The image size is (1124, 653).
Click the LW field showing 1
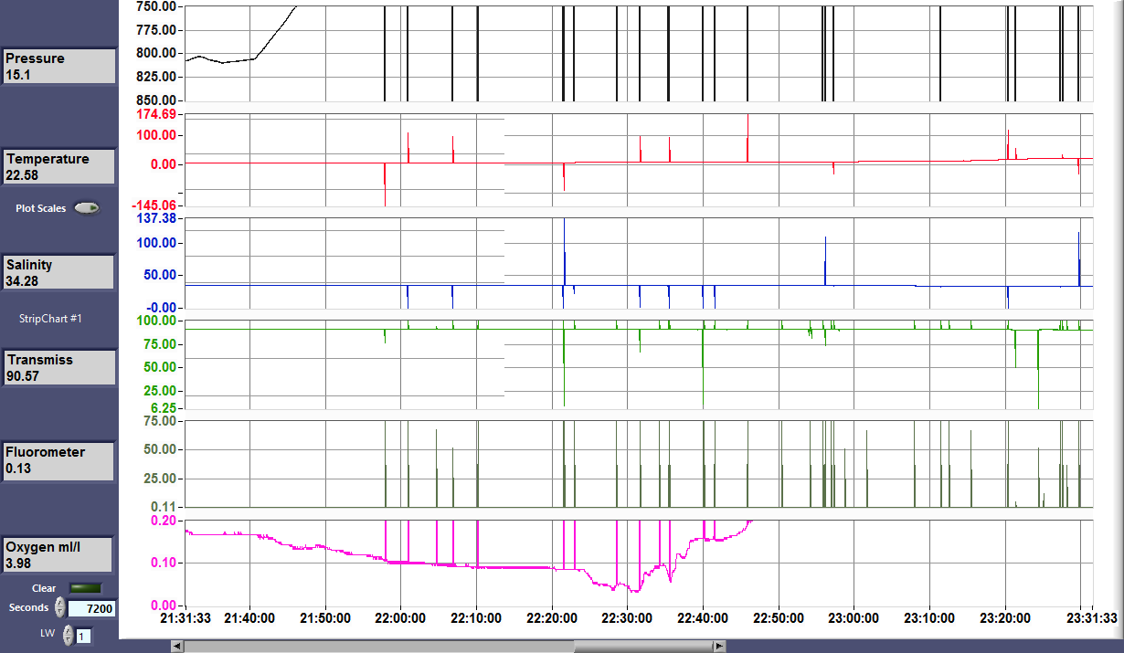[x=83, y=636]
